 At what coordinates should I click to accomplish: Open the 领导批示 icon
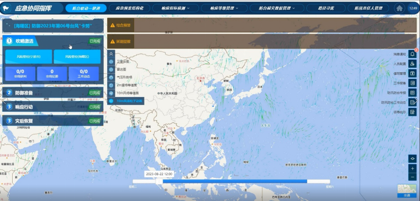pyautogui.click(x=412, y=112)
